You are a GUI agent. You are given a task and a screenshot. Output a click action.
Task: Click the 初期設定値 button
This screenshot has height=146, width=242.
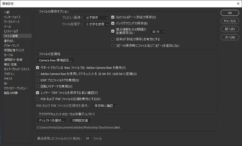(80, 121)
